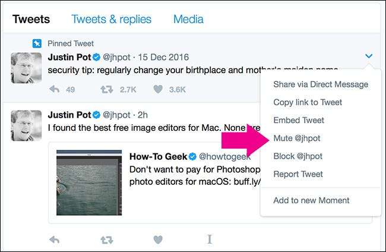Screen dimensions: 386x252
Task: Click the pinned tweet pin icon
Action: (37, 44)
